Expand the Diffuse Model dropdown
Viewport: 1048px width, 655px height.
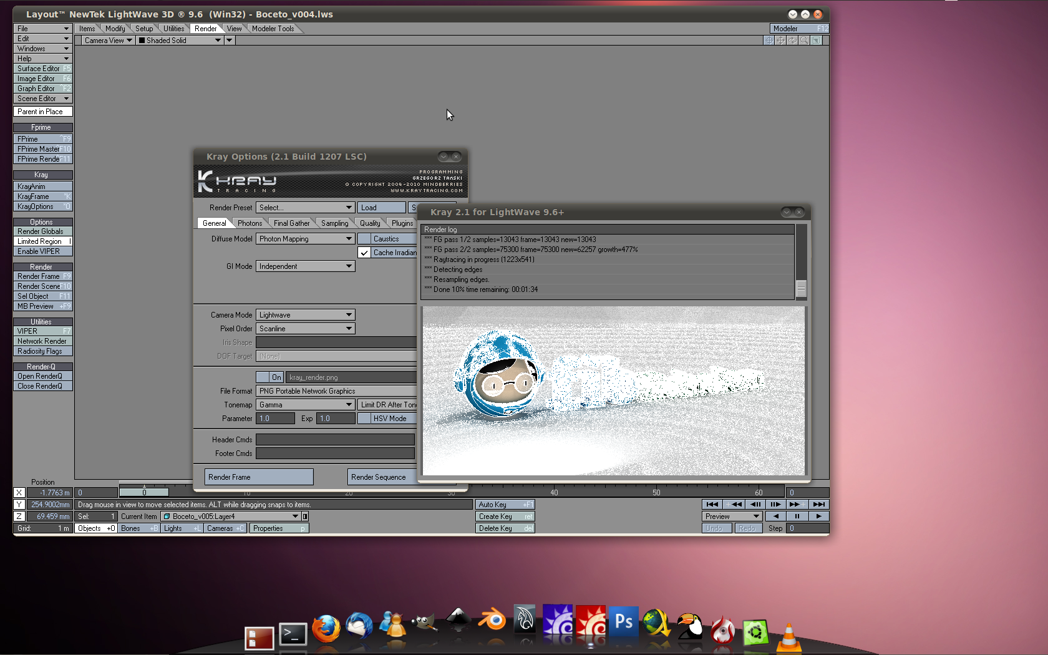coord(305,239)
